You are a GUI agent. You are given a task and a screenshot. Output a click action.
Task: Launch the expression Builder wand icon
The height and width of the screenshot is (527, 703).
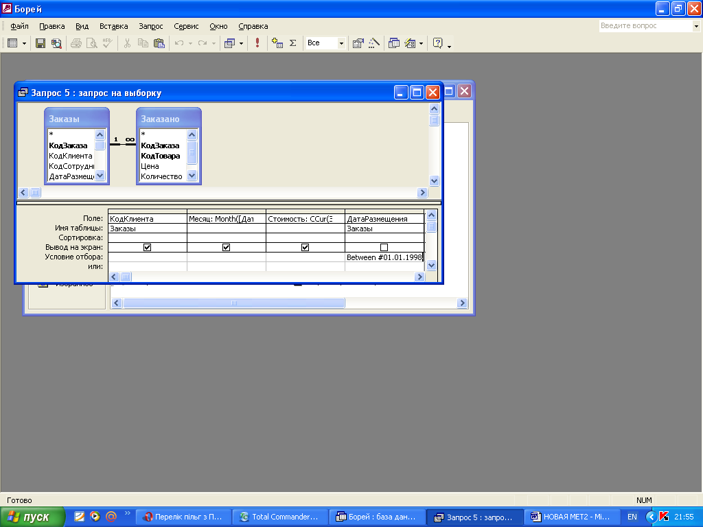pyautogui.click(x=374, y=43)
